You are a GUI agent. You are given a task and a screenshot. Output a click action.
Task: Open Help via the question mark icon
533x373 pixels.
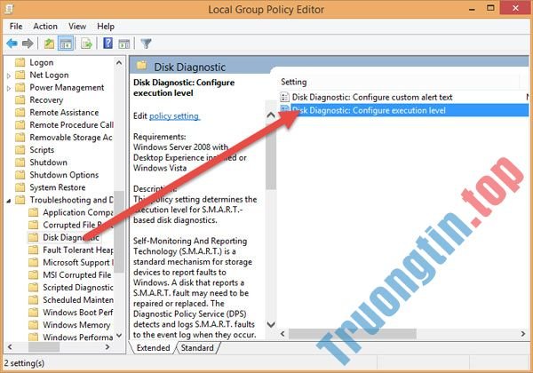(107, 43)
